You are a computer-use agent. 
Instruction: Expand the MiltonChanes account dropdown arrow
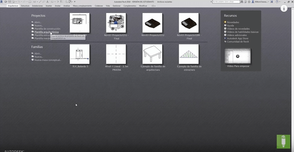click(x=268, y=2)
